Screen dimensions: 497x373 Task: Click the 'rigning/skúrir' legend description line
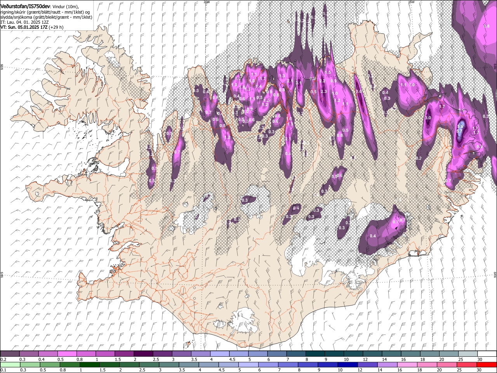(x=46, y=12)
